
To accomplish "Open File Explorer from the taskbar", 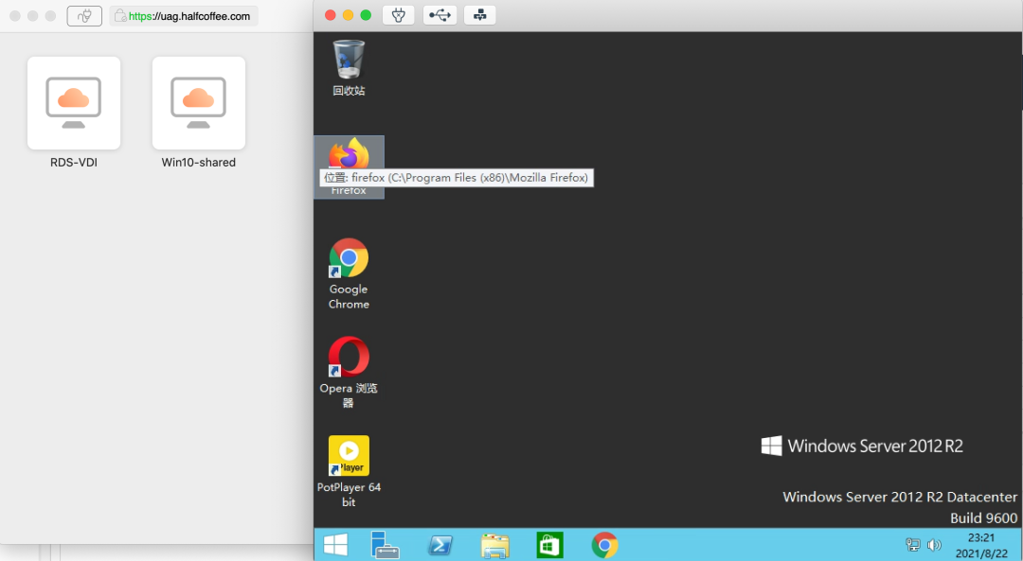I will coord(495,545).
